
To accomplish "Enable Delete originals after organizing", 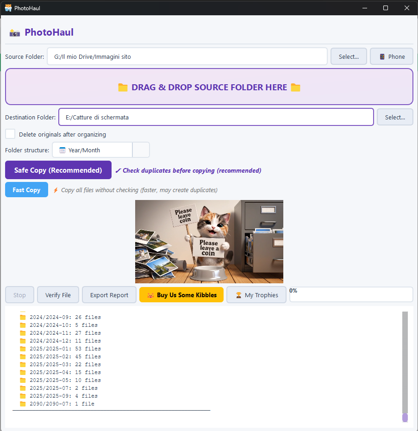I will 10,134.
